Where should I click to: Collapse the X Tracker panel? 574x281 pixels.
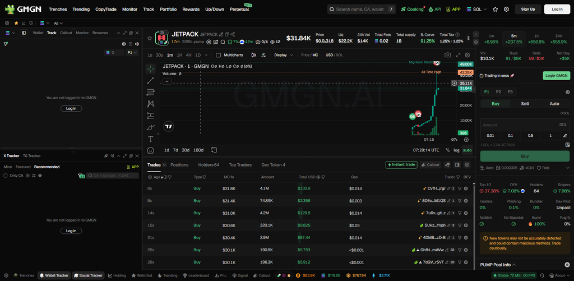point(119,156)
